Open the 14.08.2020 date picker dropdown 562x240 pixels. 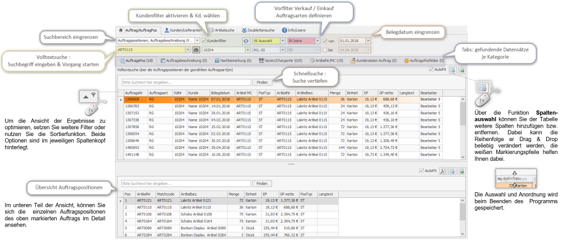point(368,50)
